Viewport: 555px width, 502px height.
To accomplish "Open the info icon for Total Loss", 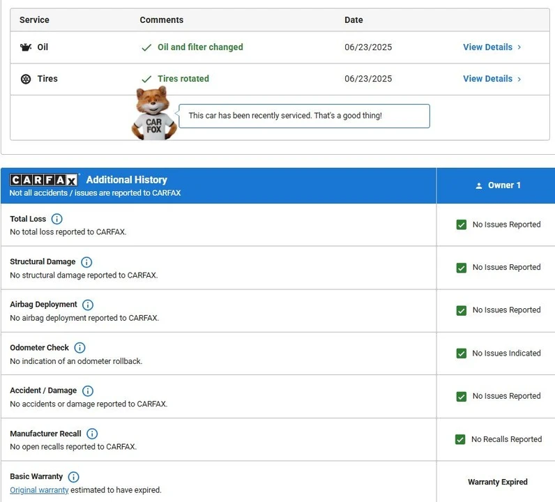I will pos(56,219).
